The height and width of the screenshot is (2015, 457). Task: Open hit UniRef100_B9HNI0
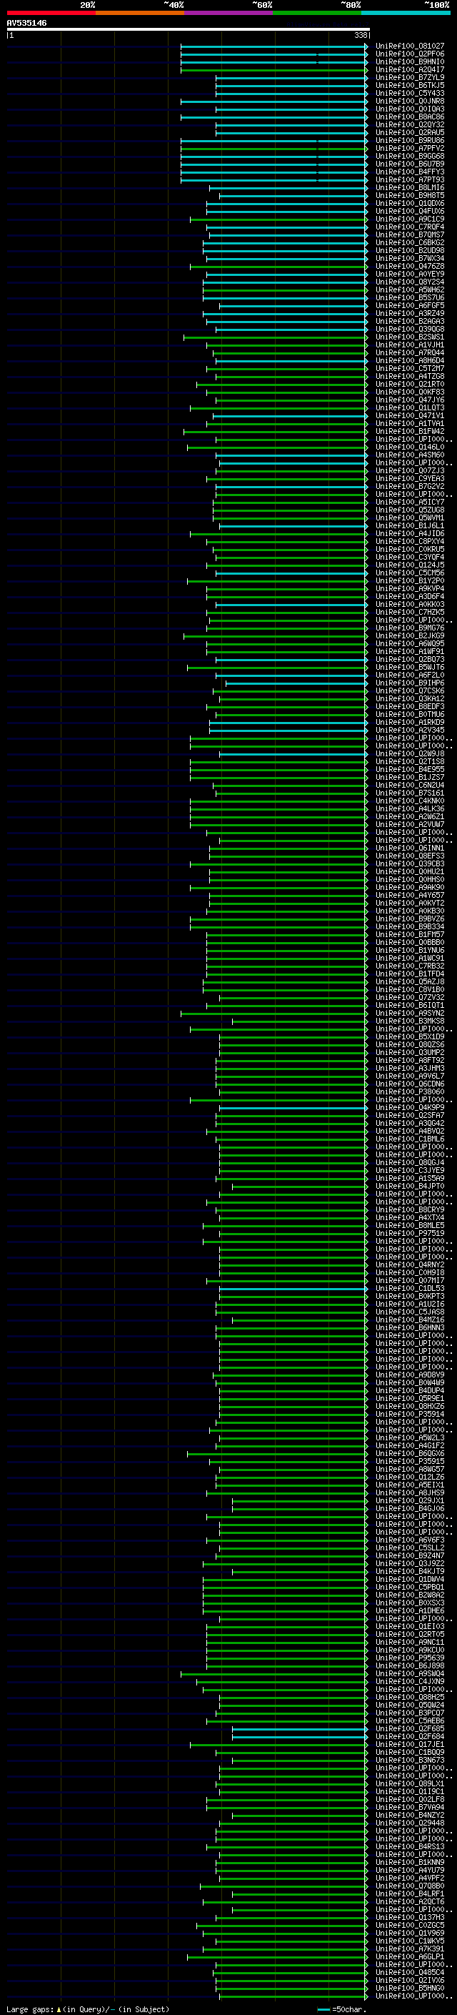[x=410, y=61]
